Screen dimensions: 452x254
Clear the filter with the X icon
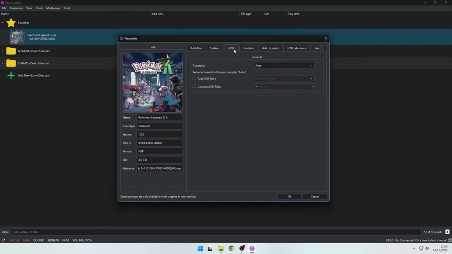pyautogui.click(x=447, y=232)
